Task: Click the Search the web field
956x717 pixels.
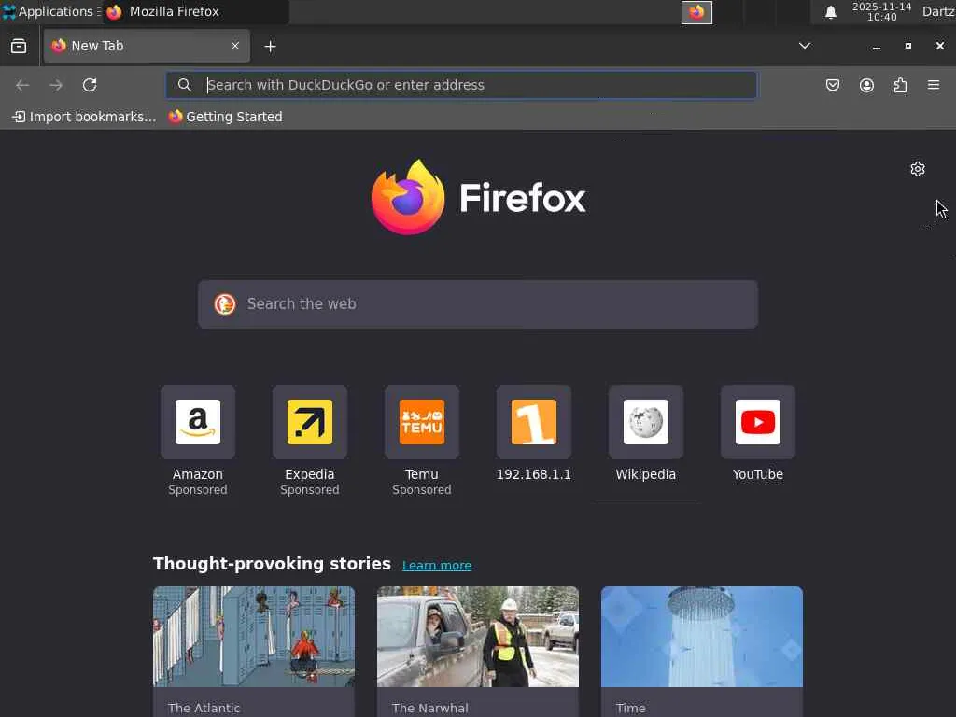Action: (x=478, y=304)
